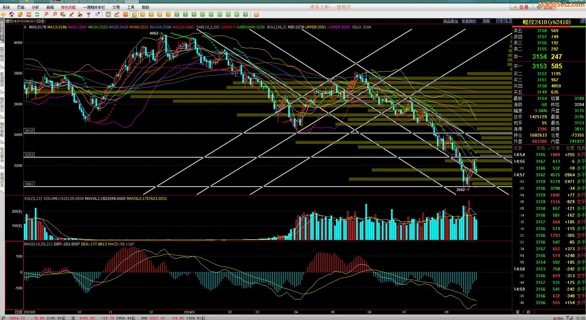
Task: Expand the 技术分析 side panel tab
Action: (2, 30)
